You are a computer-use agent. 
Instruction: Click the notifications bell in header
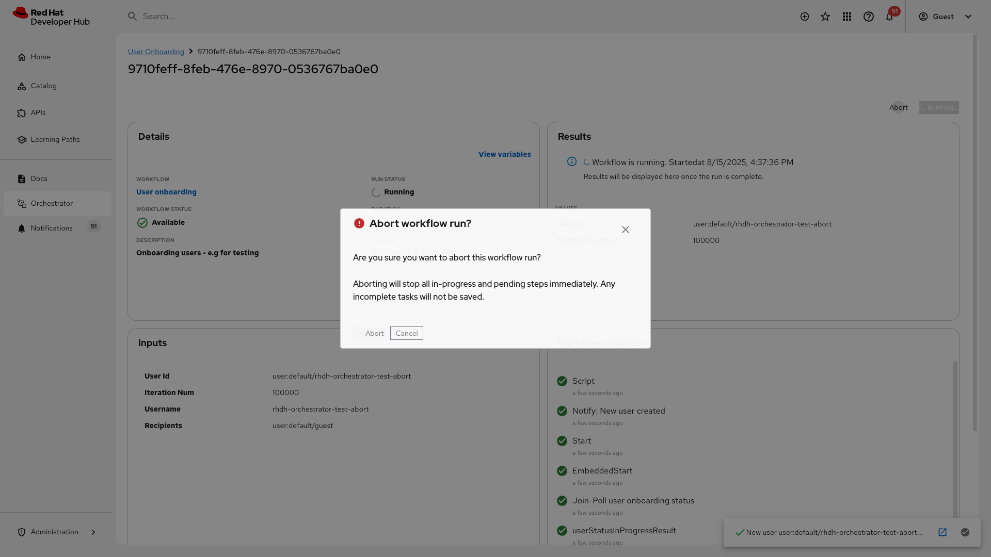pos(889,17)
